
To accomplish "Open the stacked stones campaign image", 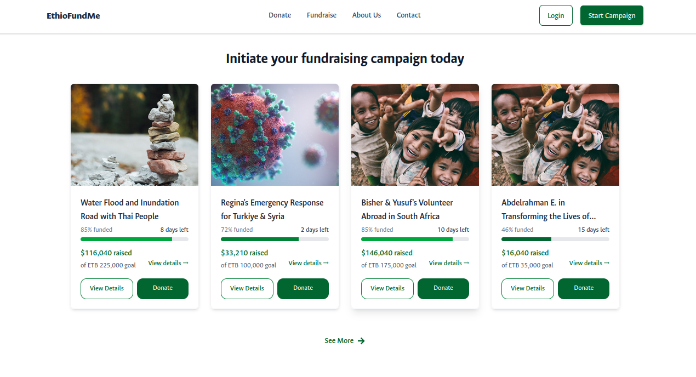I will [134, 135].
